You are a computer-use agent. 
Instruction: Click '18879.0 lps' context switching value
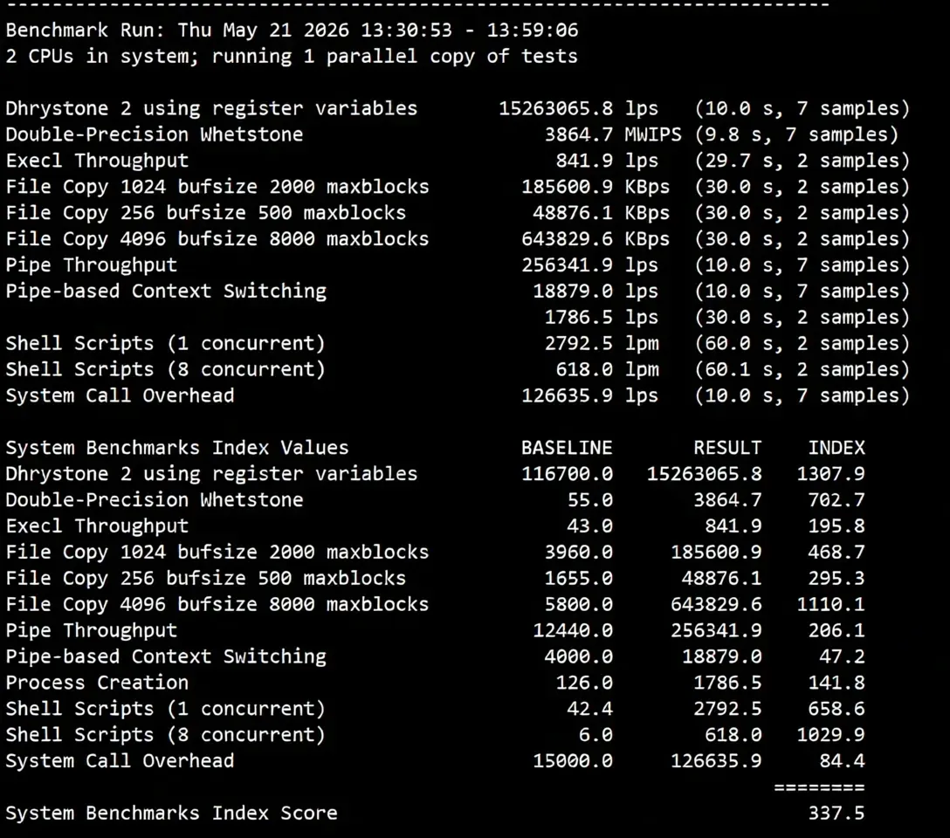[x=595, y=290]
